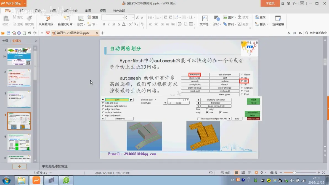Viewport: 329px width, 185px height.
Task: Click the fit-to-window zoom icon
Action: pos(323,173)
